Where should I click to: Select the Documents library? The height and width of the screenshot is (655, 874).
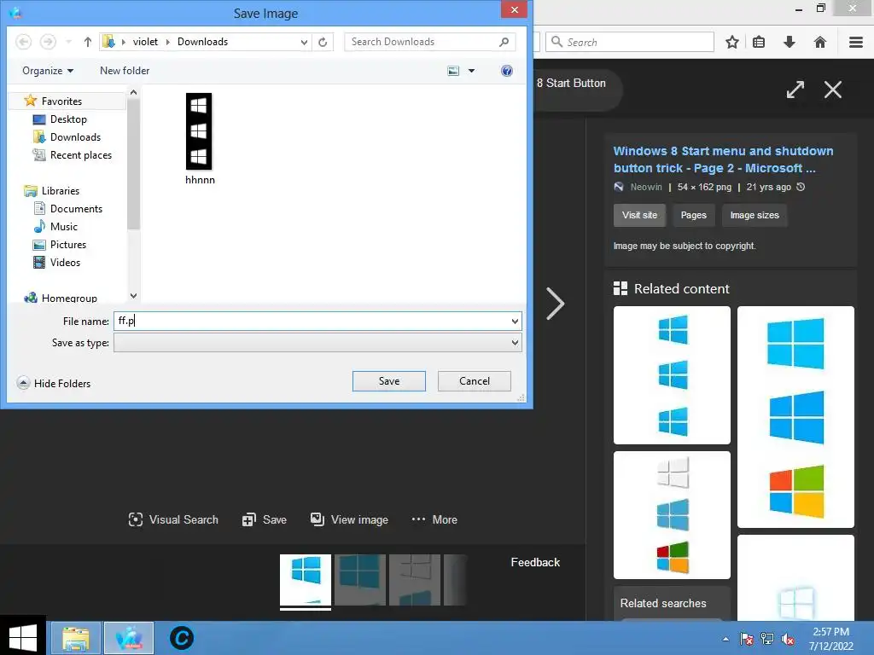[76, 208]
